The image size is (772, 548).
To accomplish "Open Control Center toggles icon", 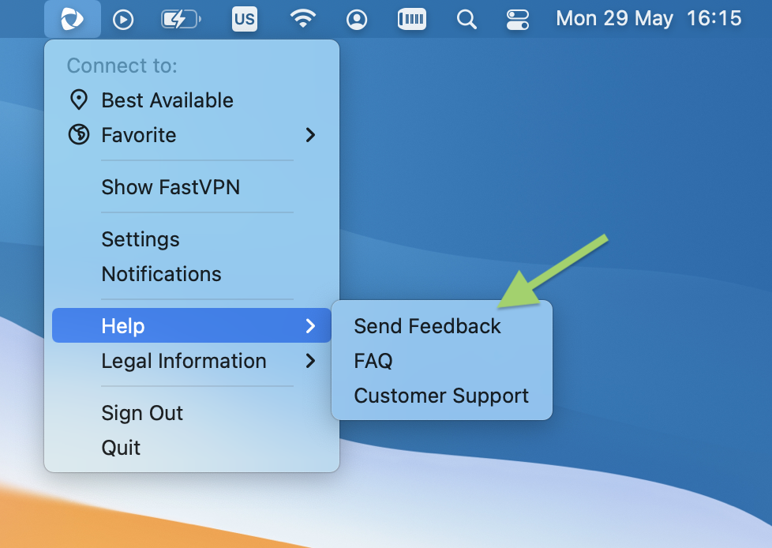I will tap(518, 20).
